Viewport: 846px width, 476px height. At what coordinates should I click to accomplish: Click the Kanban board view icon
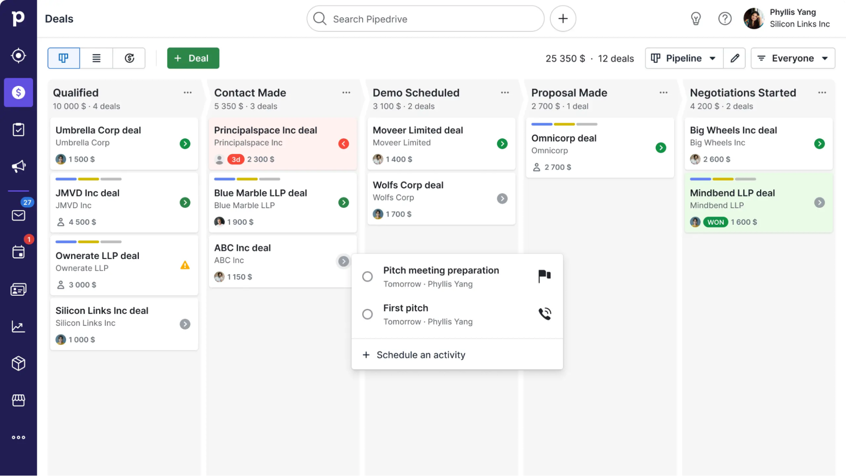[x=63, y=58]
